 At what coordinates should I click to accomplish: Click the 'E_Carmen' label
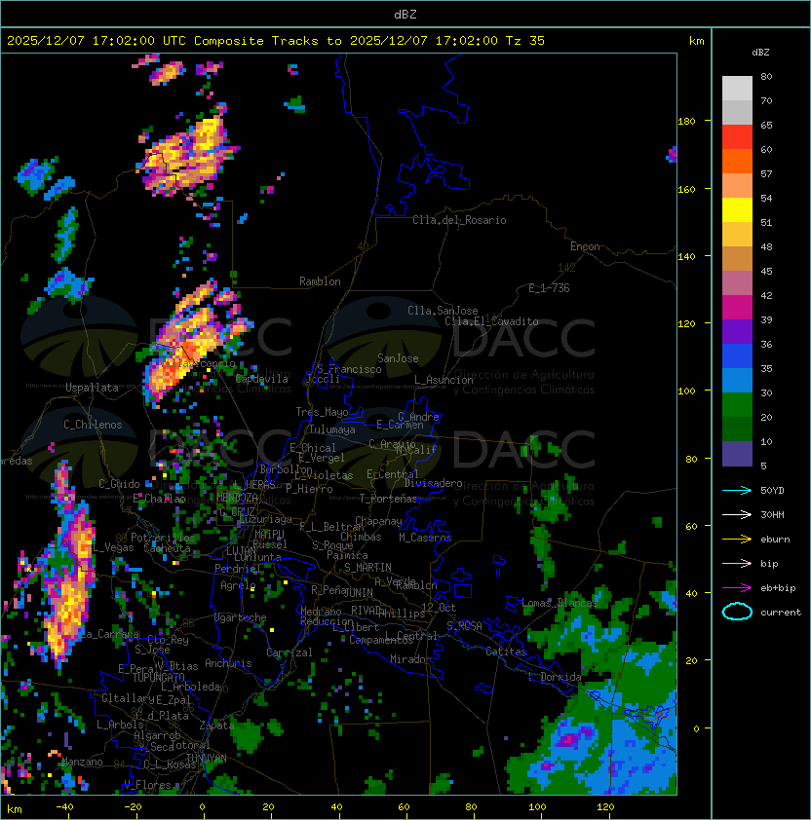click(400, 425)
